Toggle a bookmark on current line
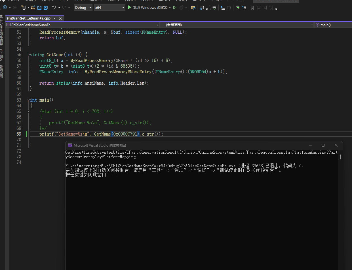This screenshot has height=270, width=352. click(252, 8)
